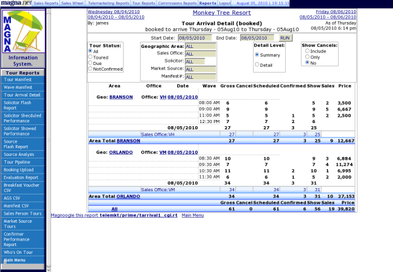The height and width of the screenshot is (272, 393).
Task: Open Booking Upload in sidebar
Action: coord(23,170)
